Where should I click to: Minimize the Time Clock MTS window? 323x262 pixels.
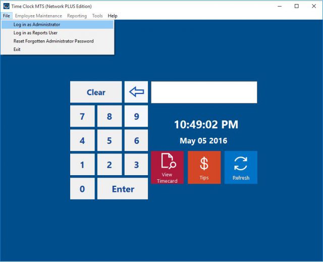coord(280,6)
